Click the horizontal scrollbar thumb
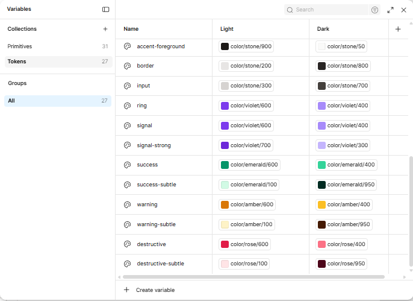The height and width of the screenshot is (301, 413). (253, 277)
